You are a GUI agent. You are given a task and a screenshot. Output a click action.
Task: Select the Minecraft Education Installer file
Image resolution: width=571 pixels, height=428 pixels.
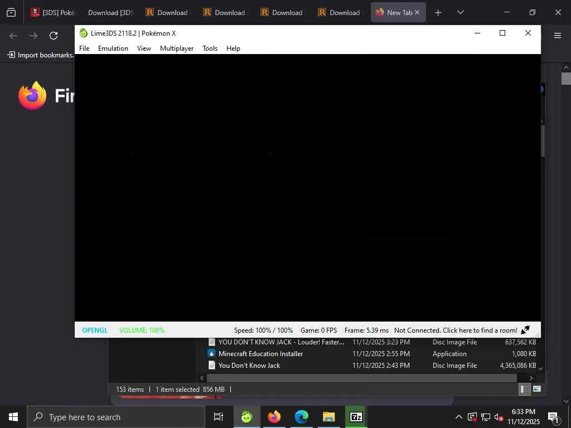tap(371, 354)
